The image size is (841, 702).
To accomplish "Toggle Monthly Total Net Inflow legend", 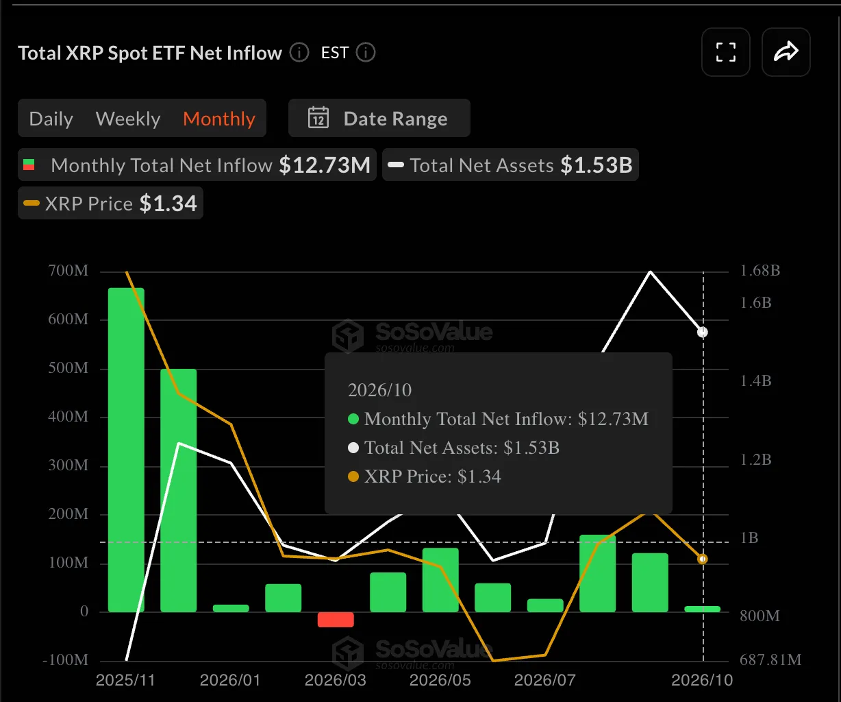I will click(197, 165).
